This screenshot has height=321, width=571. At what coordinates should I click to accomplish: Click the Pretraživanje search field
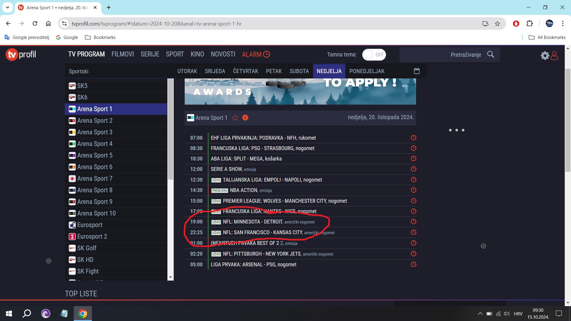pos(443,55)
